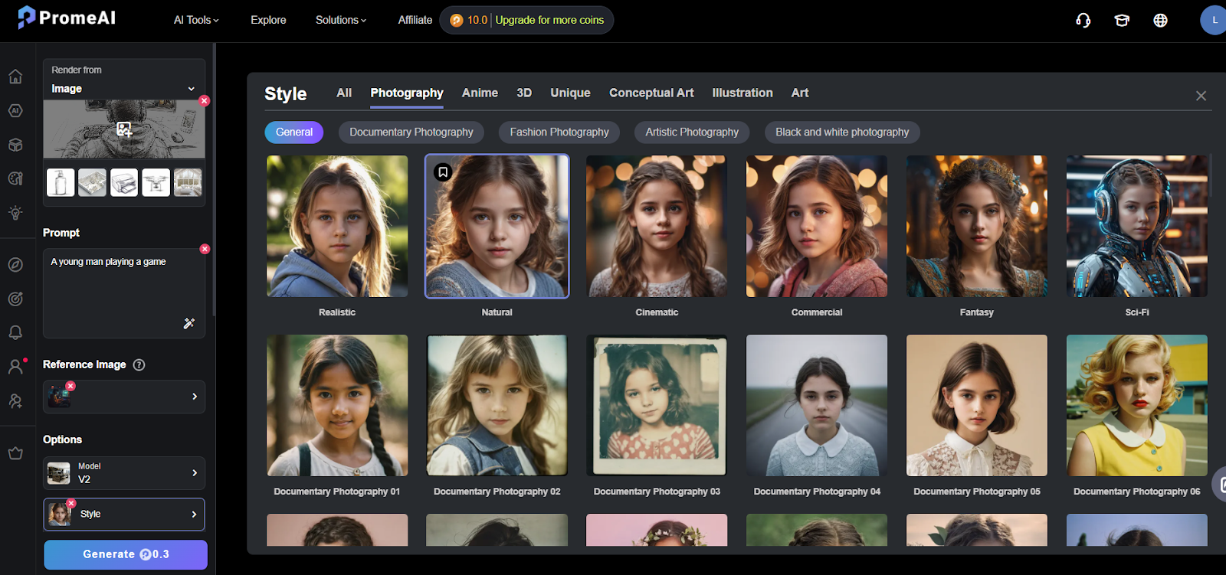The image size is (1226, 575).
Task: Select the General filter chip
Action: (294, 132)
